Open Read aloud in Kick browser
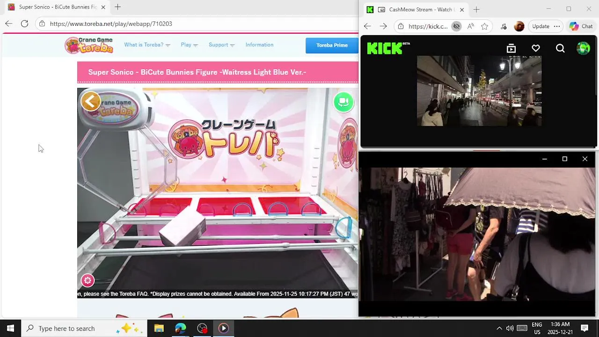This screenshot has width=599, height=337. click(470, 26)
